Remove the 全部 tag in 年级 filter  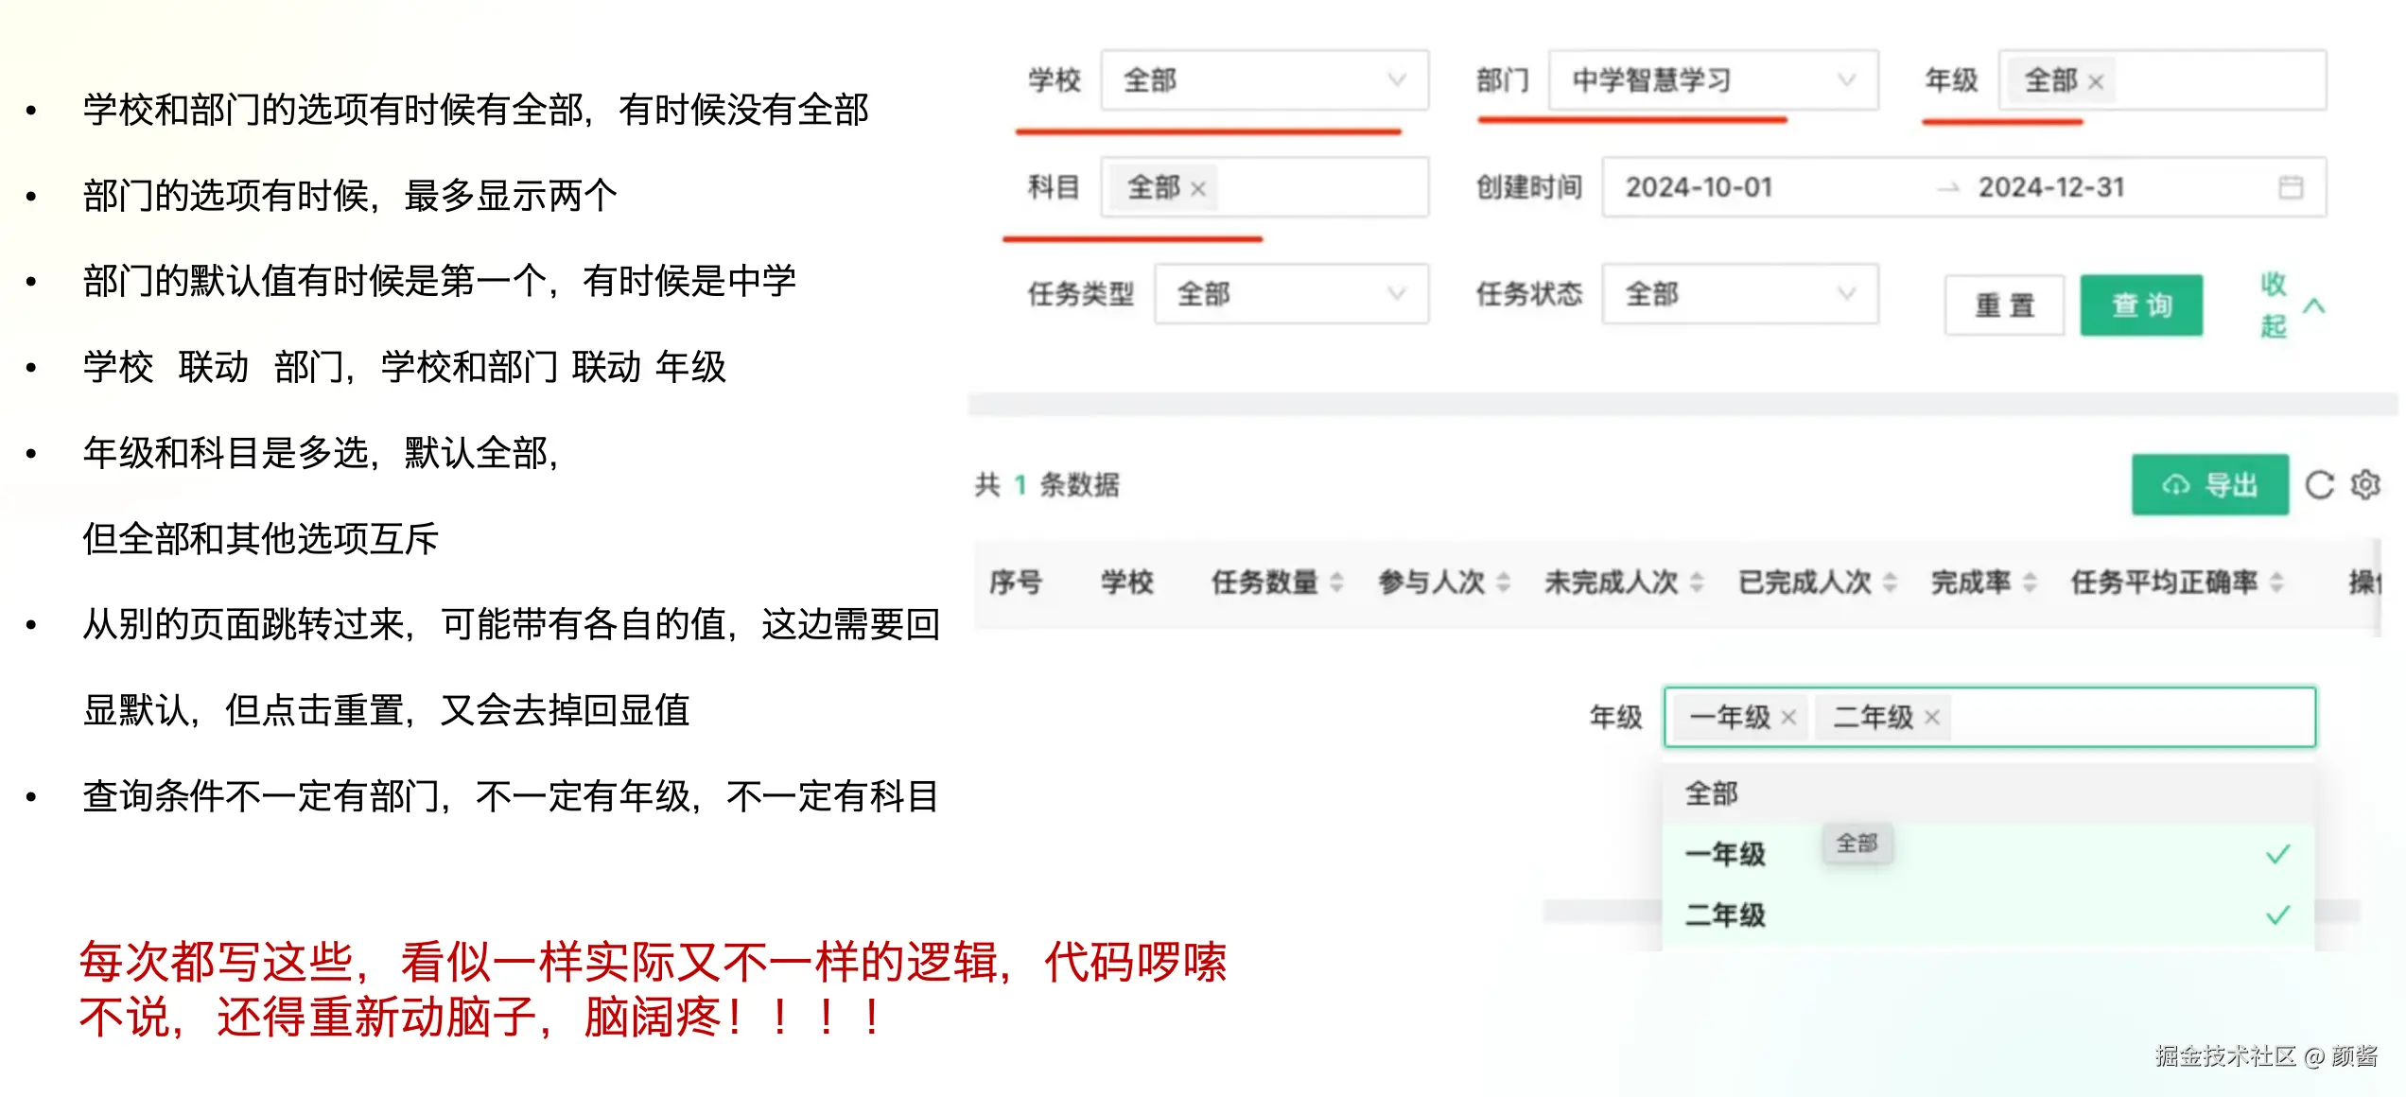(x=2096, y=82)
